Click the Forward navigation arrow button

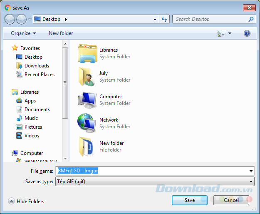[x=21, y=19]
